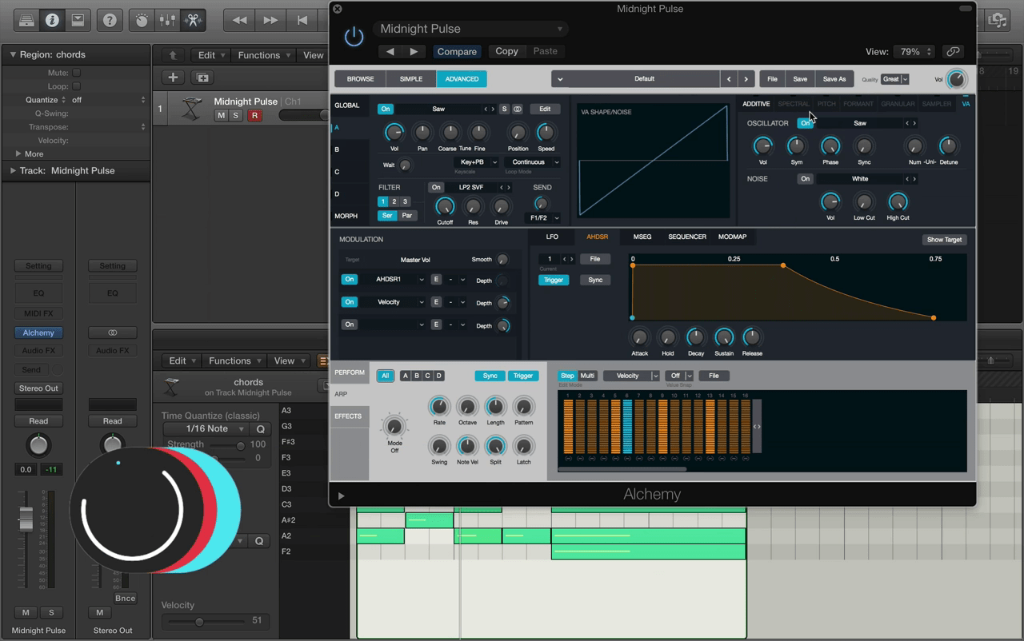This screenshot has height=641, width=1024.
Task: Click the Editors scissors icon
Action: [x=193, y=20]
